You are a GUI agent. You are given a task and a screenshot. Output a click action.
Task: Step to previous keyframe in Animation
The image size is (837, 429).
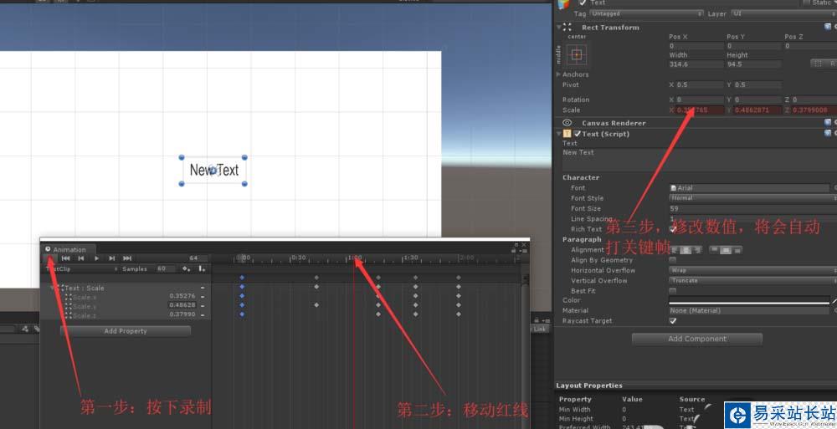point(81,258)
